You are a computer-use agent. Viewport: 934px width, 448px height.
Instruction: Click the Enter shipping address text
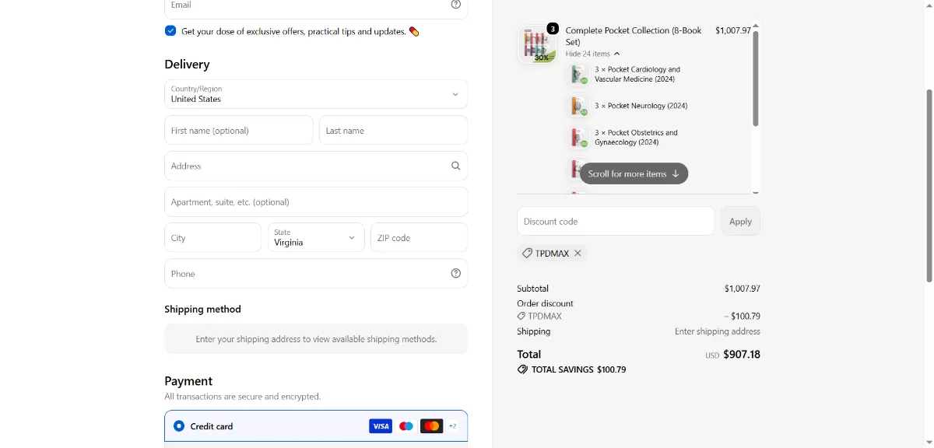pos(718,331)
